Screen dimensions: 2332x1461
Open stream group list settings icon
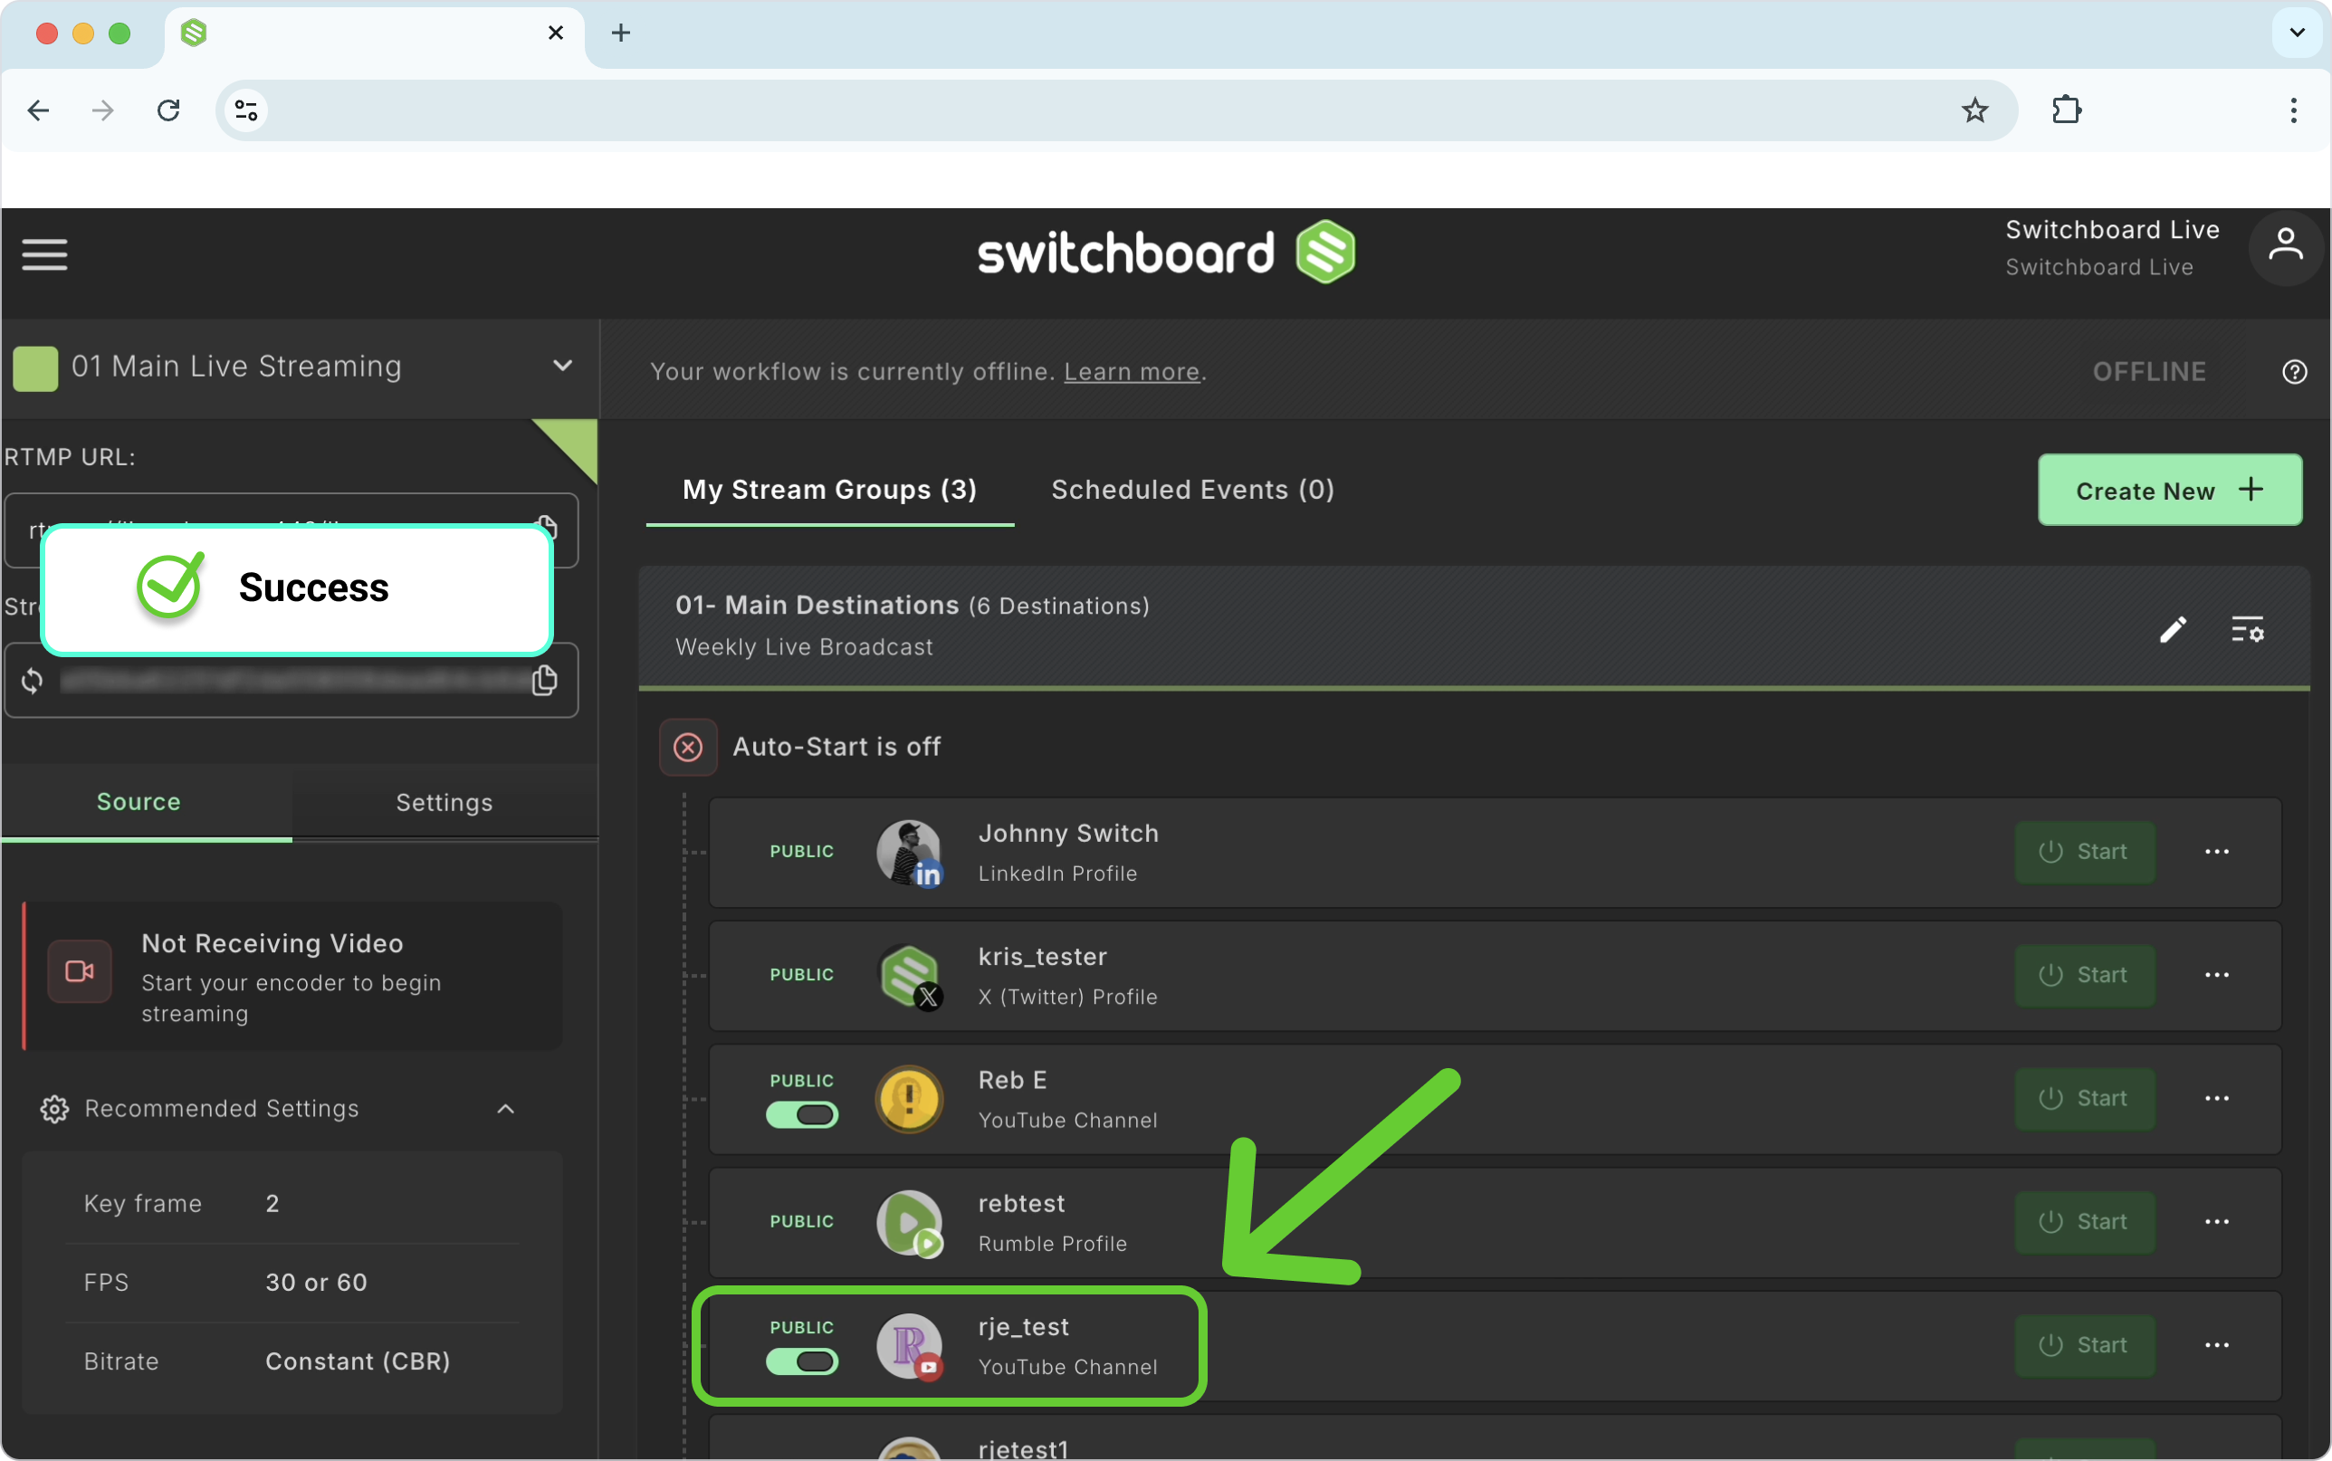point(2247,630)
